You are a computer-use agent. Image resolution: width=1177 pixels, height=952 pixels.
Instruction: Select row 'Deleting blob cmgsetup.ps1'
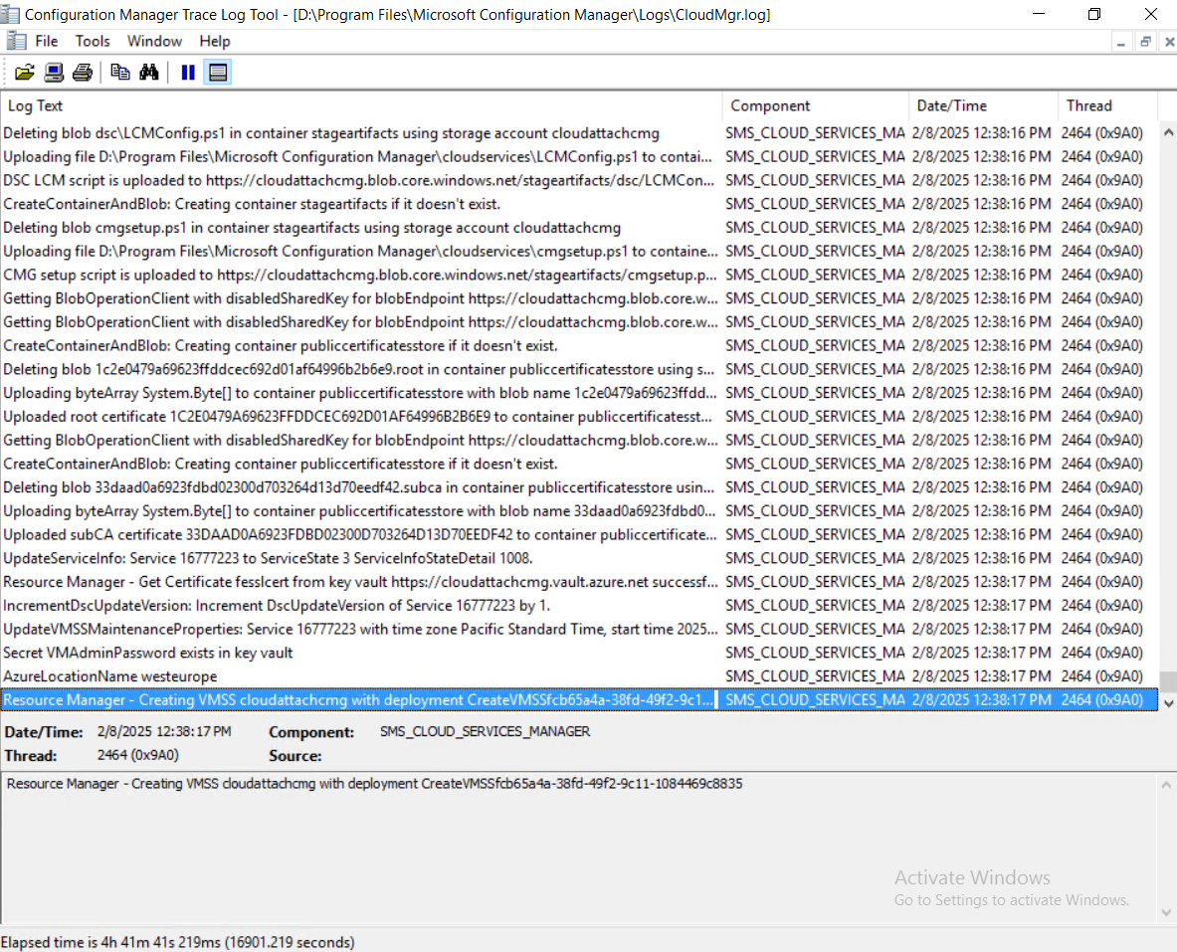579,228
